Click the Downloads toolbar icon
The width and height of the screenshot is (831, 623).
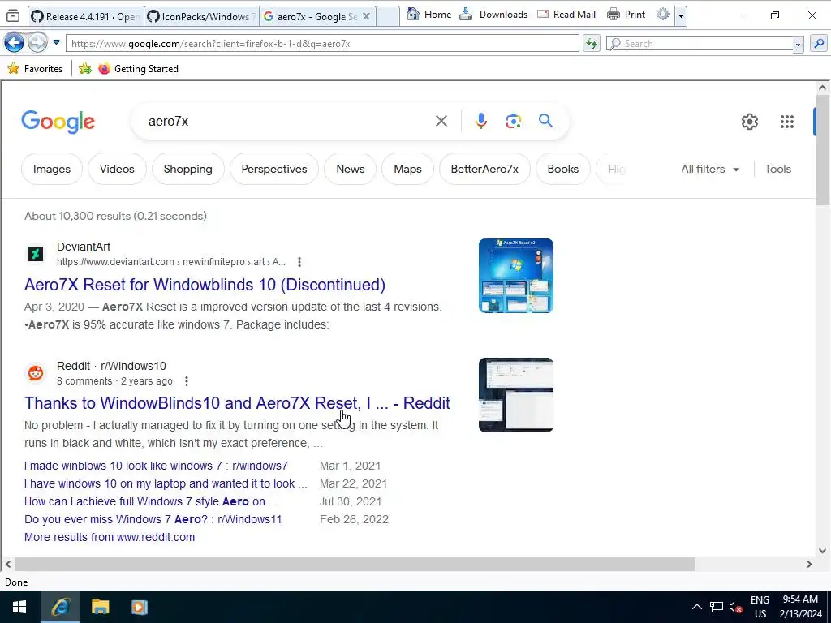tap(466, 15)
